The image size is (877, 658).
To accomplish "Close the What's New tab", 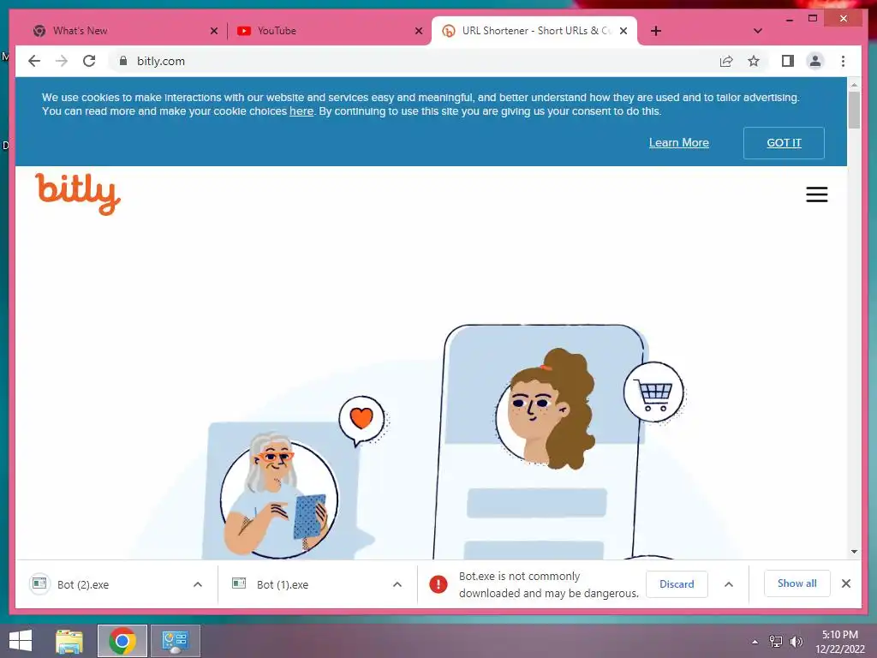I will pyautogui.click(x=213, y=31).
